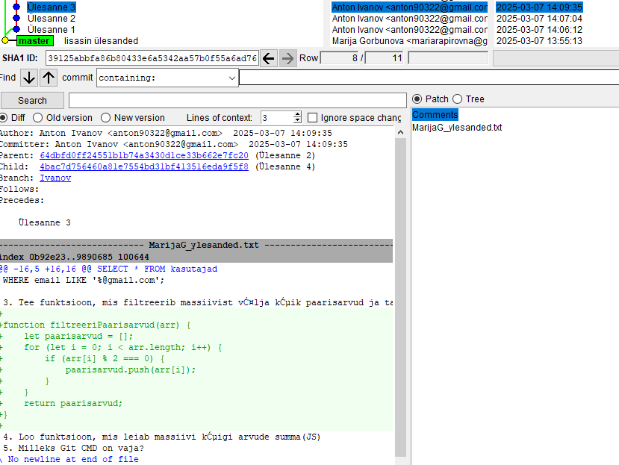Go forward to next commit arrow
This screenshot has width=619, height=465.
pos(287,58)
